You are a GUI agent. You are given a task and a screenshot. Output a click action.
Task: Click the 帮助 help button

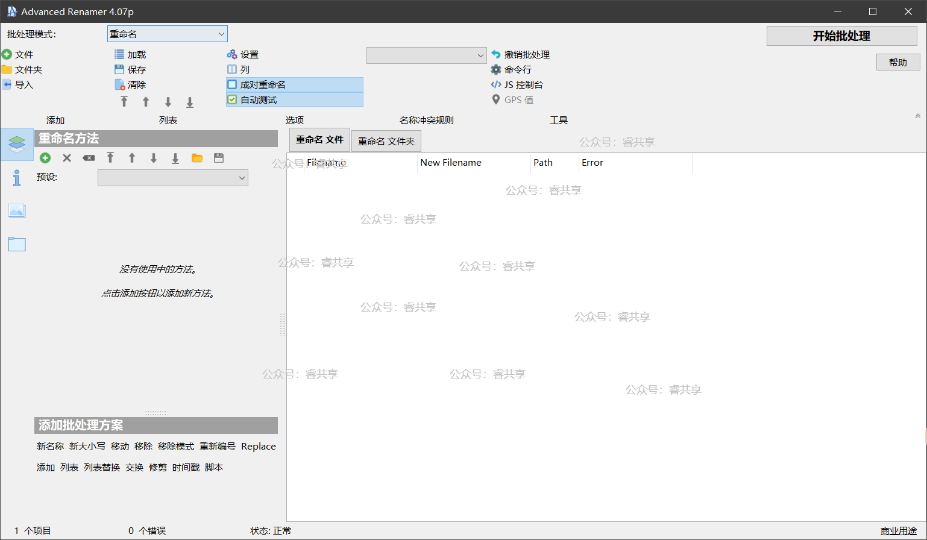[898, 62]
